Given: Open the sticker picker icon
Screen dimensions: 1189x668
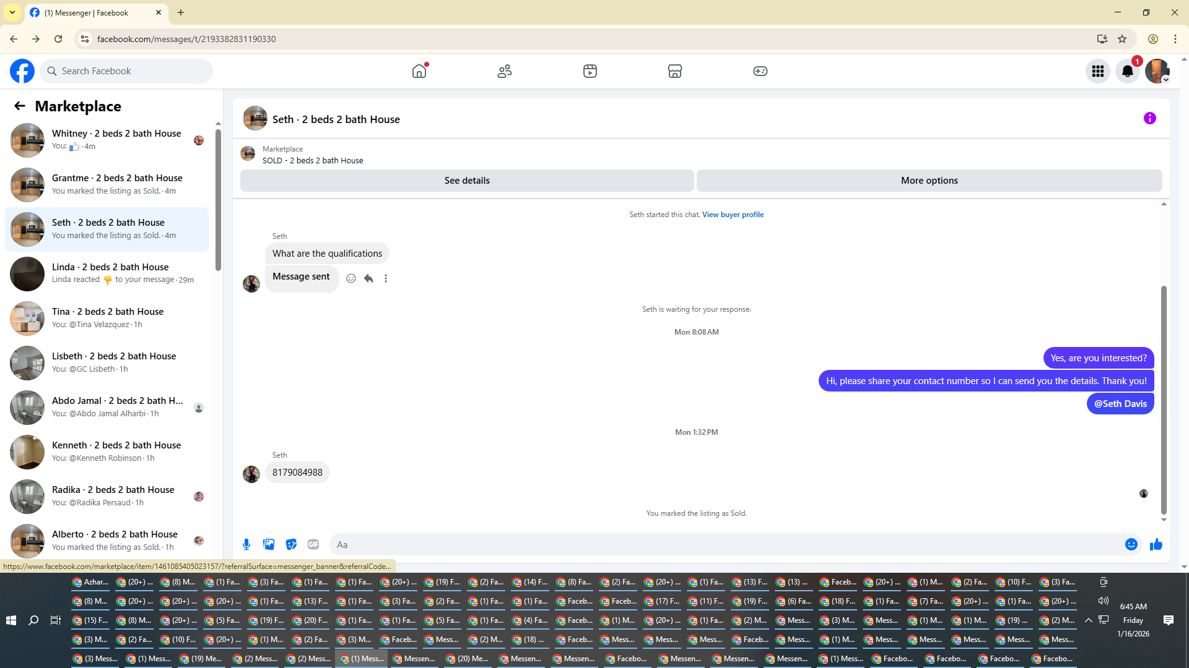Looking at the screenshot, I should point(291,544).
